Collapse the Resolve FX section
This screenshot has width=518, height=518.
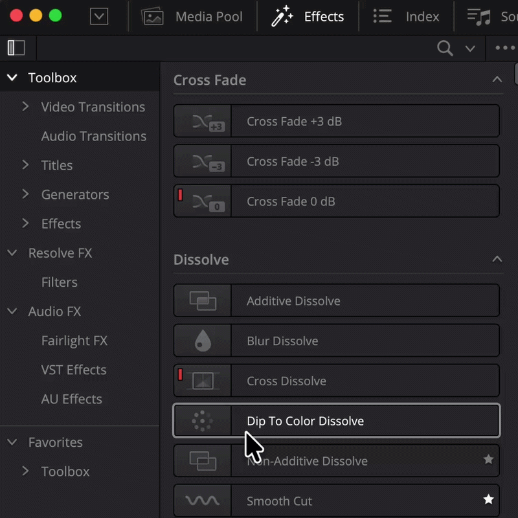[x=12, y=253]
